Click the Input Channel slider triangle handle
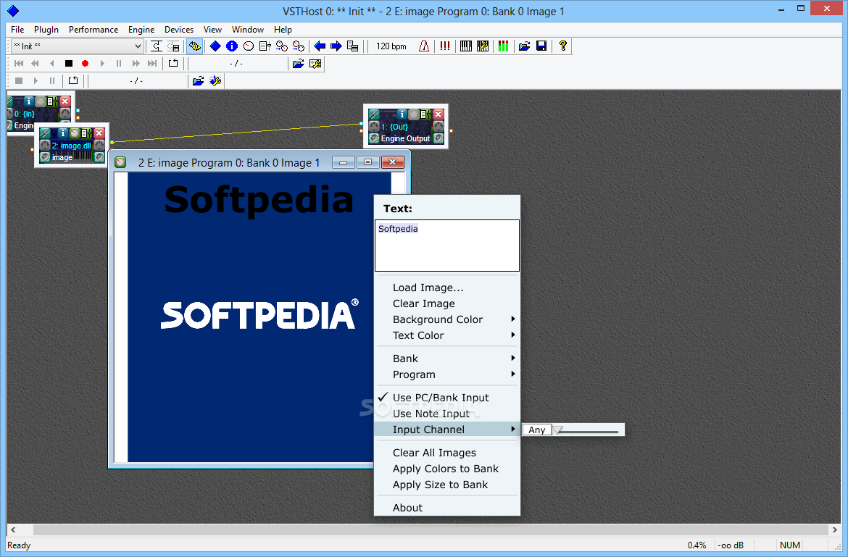Viewport: 848px width, 557px height. (557, 430)
